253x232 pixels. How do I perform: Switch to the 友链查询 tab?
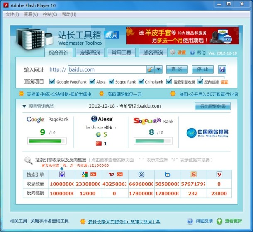tap(90, 53)
